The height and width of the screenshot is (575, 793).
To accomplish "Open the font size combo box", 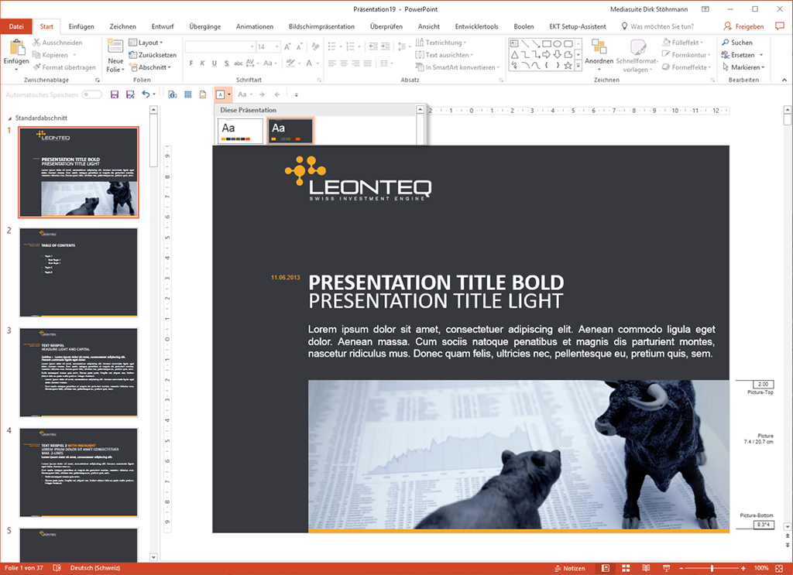I will click(269, 47).
